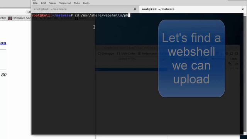Close the first terminal tab
Image resolution: width=247 pixels, height=139 pixels.
point(135,9)
